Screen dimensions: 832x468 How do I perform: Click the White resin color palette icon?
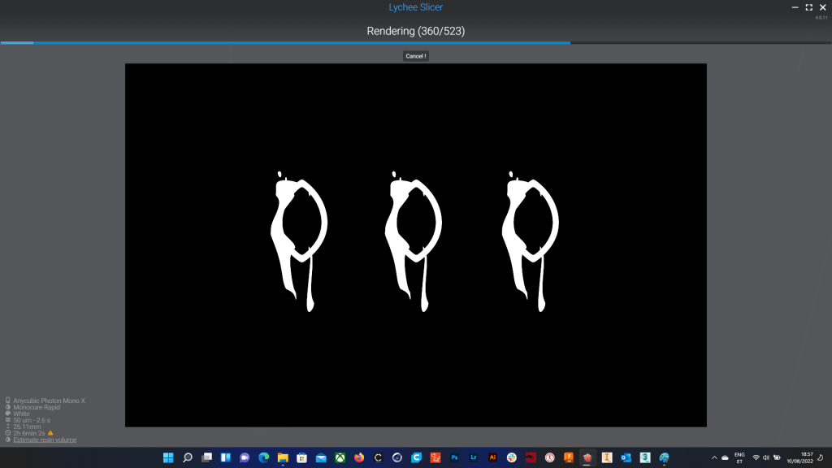click(x=8, y=414)
